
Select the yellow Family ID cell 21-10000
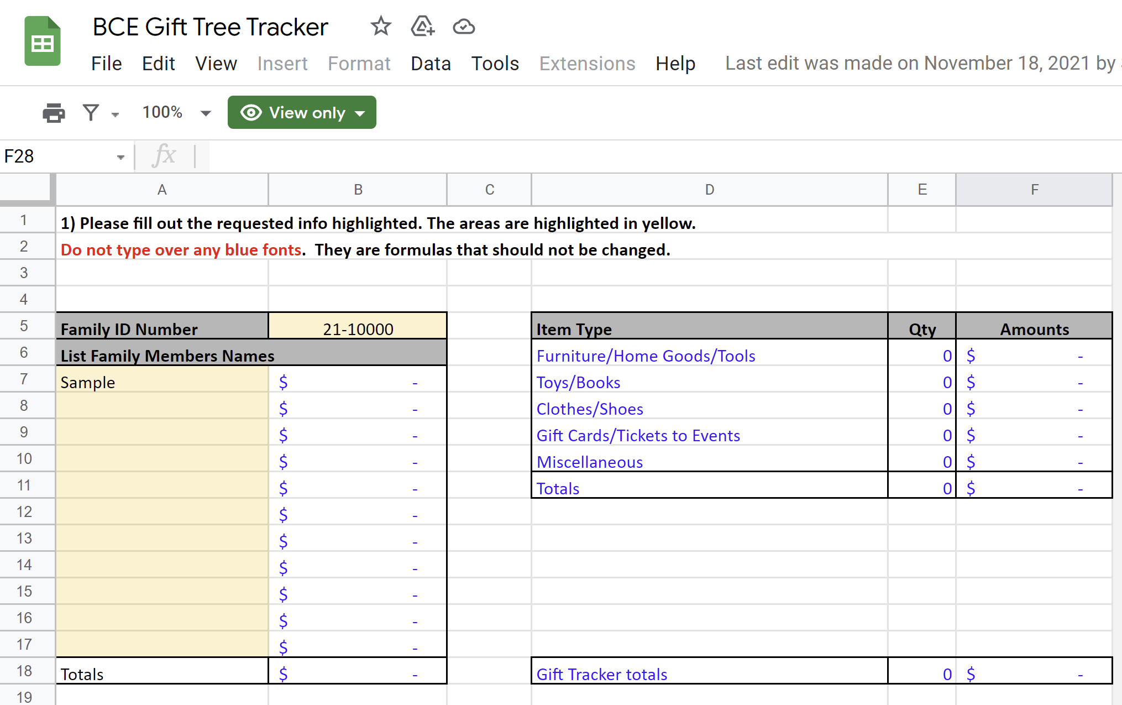[x=358, y=328]
